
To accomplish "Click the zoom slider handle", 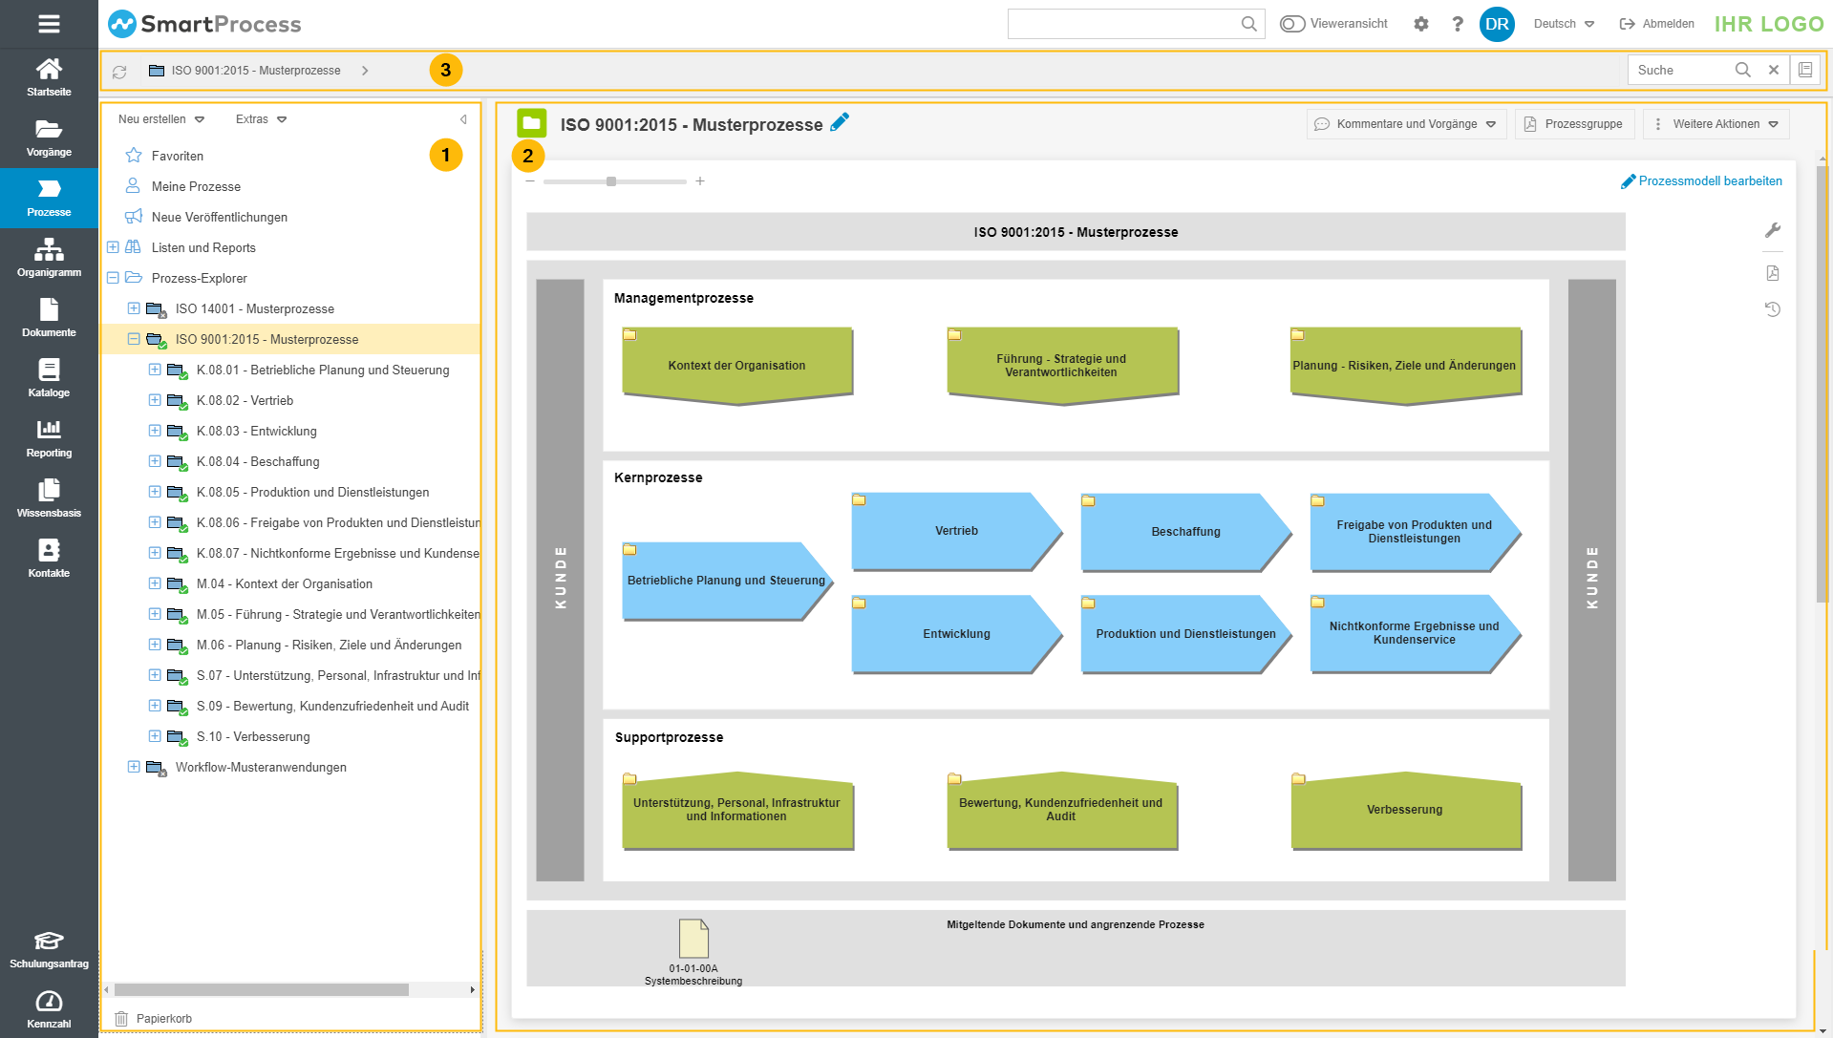I will point(611,181).
